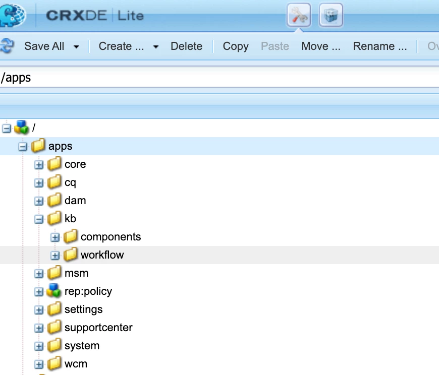Select the dam tree node label
Screen dimensions: 439x375
coord(75,201)
